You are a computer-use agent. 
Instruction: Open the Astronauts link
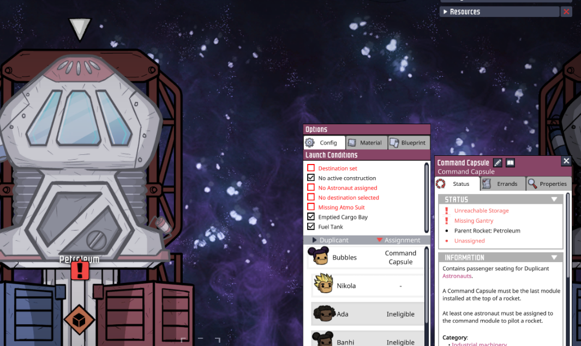[x=457, y=276]
